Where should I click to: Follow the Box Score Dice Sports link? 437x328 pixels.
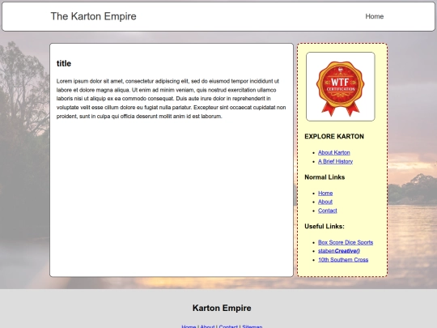(x=346, y=242)
